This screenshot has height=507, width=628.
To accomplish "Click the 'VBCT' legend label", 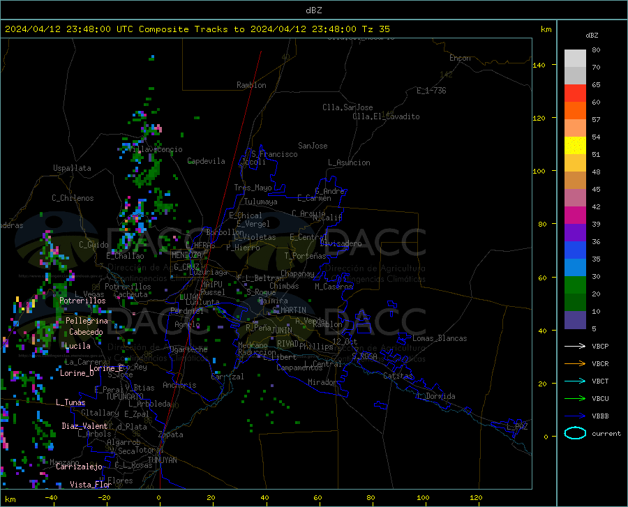I will 600,381.
